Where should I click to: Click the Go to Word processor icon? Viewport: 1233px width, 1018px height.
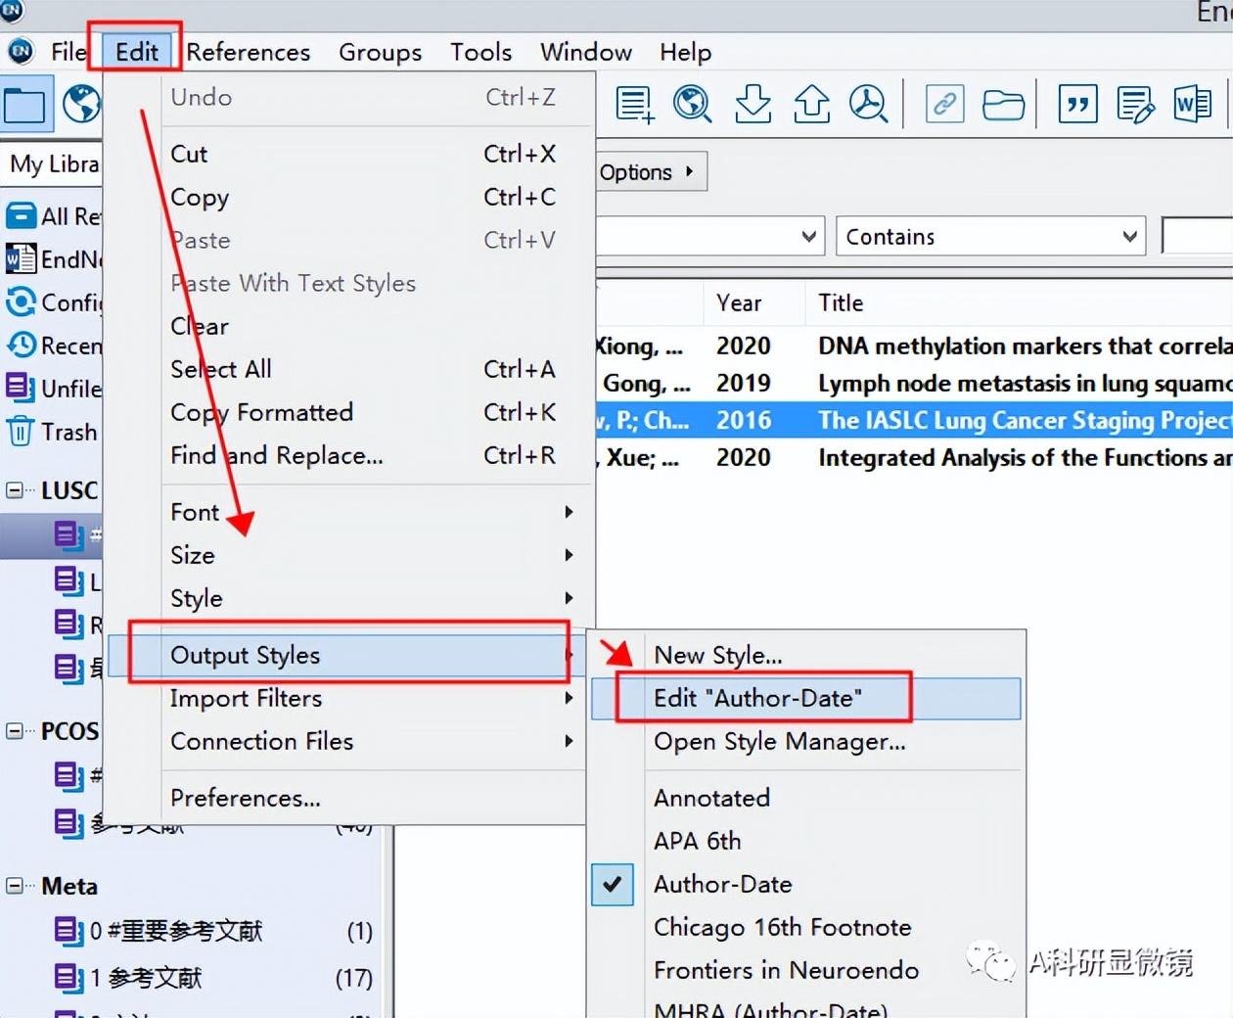click(x=1193, y=104)
